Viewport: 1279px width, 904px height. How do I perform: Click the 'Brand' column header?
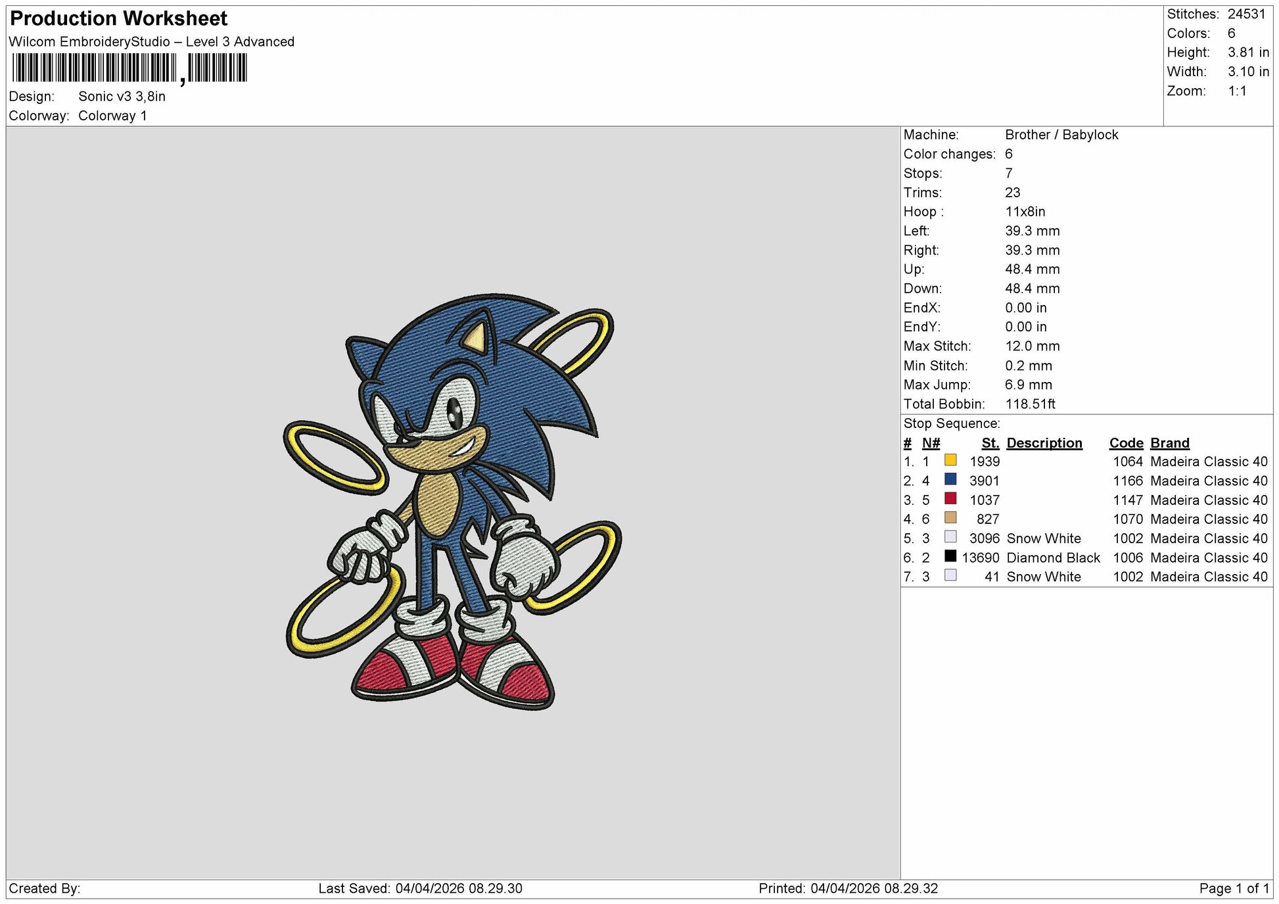click(1170, 443)
